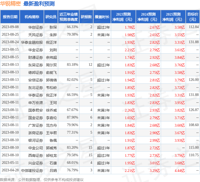This screenshot has height=182, width=200.
Task: Click institution 银河证券
Action: [36, 140]
